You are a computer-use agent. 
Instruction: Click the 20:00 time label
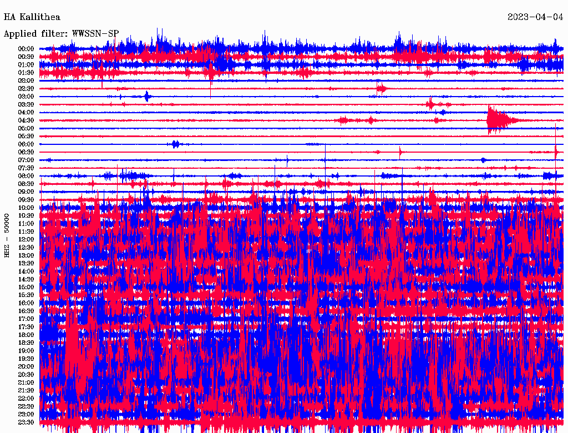[26, 366]
